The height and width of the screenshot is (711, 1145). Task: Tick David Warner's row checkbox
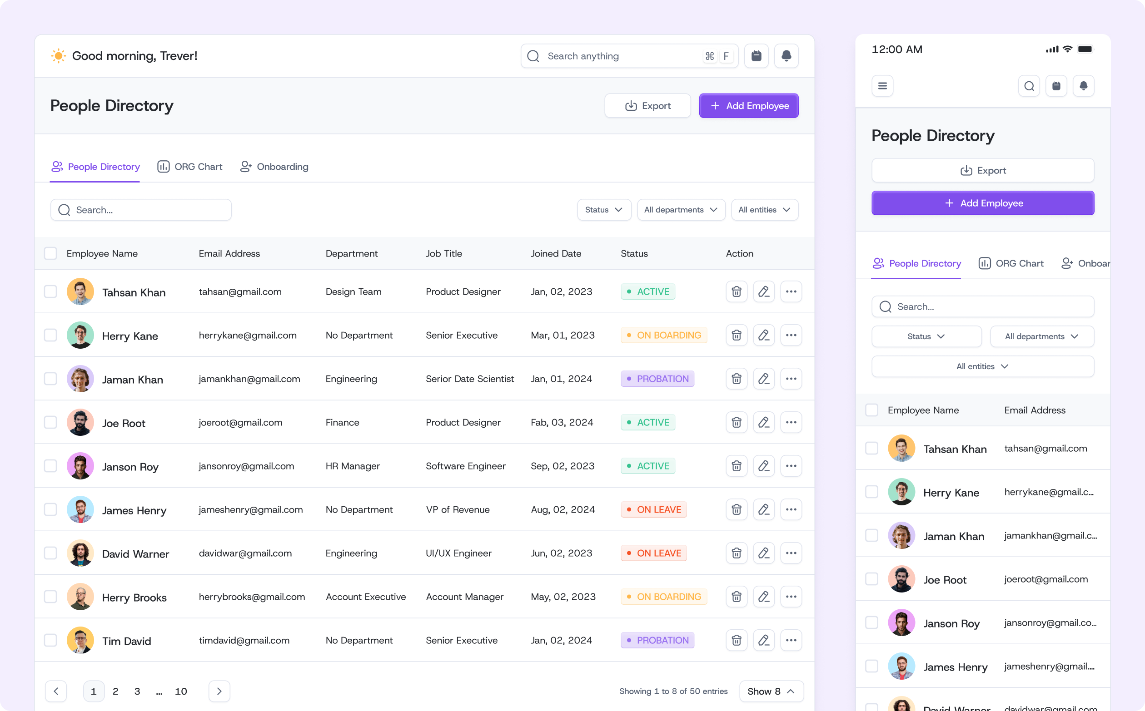point(50,553)
